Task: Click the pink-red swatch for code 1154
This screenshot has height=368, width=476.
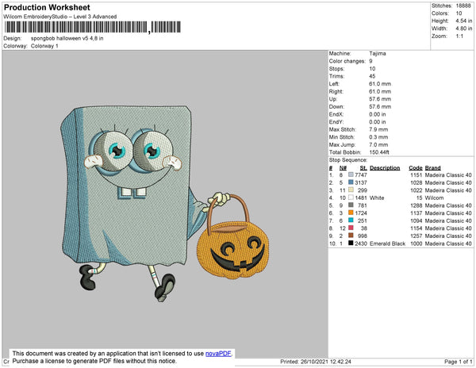Action: 351,228
